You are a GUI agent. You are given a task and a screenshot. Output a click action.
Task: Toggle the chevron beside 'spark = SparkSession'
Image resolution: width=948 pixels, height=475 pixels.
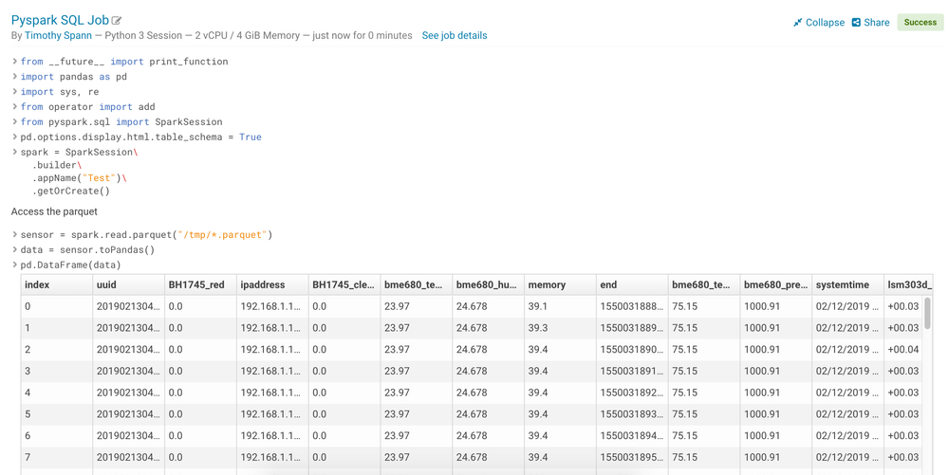point(15,152)
